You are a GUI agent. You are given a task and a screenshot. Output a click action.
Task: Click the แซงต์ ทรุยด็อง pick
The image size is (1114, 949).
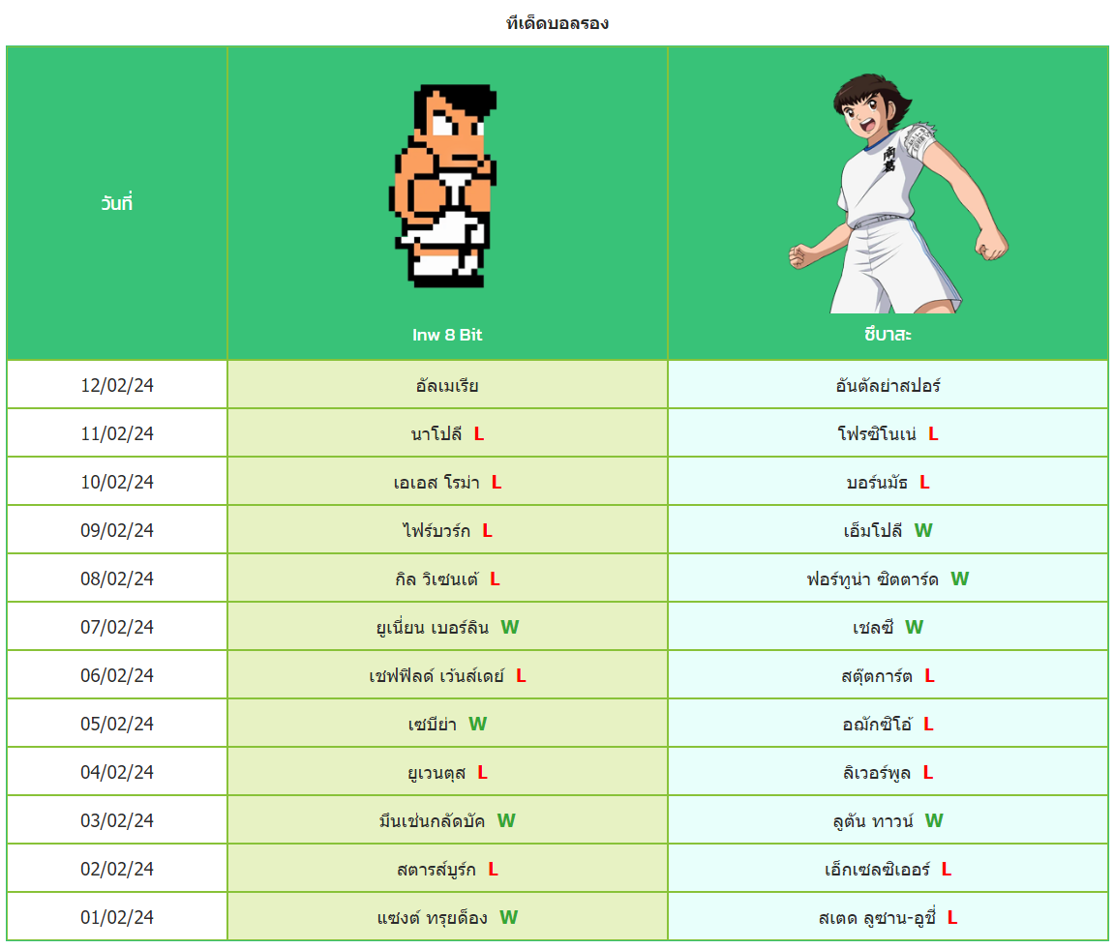tap(432, 917)
